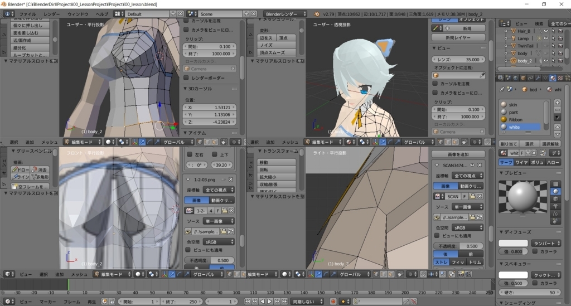Viewport: 571px width, 306px height.
Task: Move material slot up with arrow icon
Action: (557, 127)
